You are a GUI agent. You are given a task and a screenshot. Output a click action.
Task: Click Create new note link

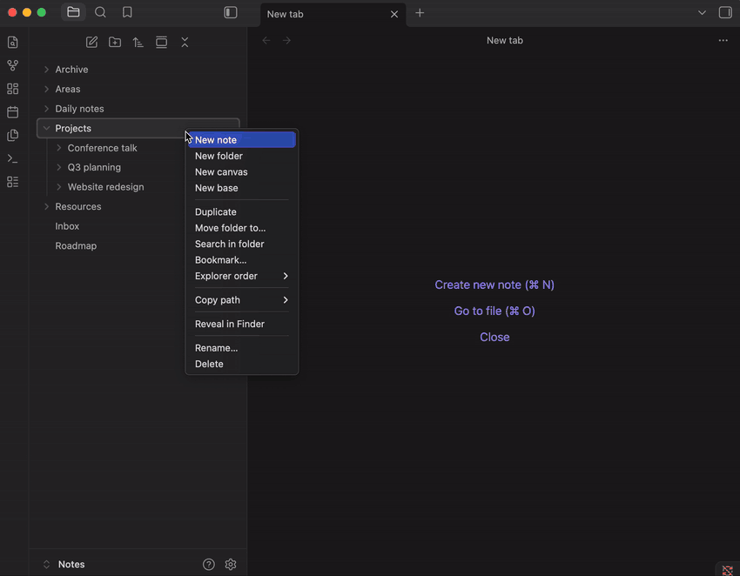pyautogui.click(x=494, y=285)
